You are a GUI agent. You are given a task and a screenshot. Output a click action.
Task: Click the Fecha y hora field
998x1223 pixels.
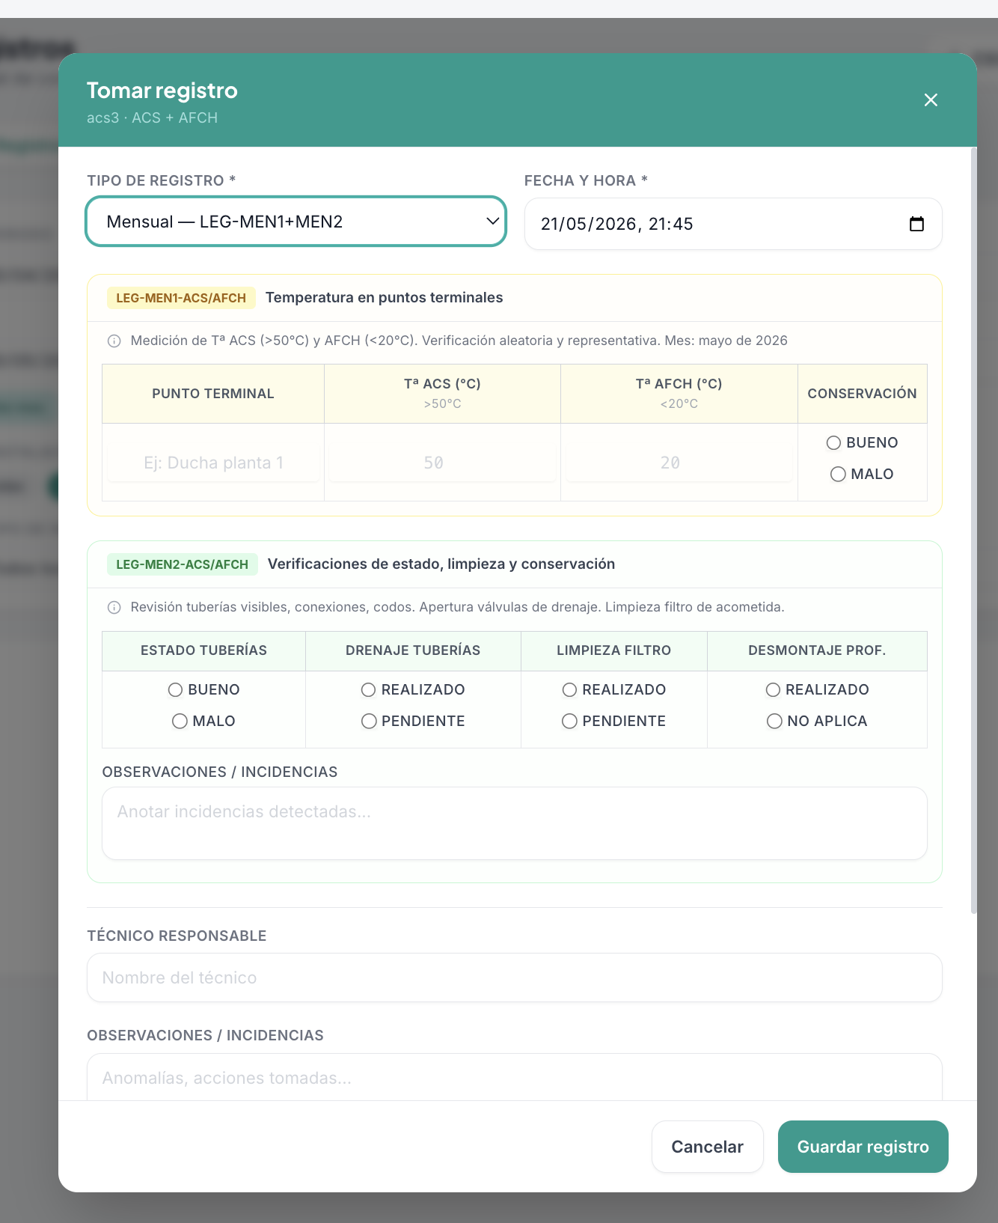pyautogui.click(x=733, y=224)
